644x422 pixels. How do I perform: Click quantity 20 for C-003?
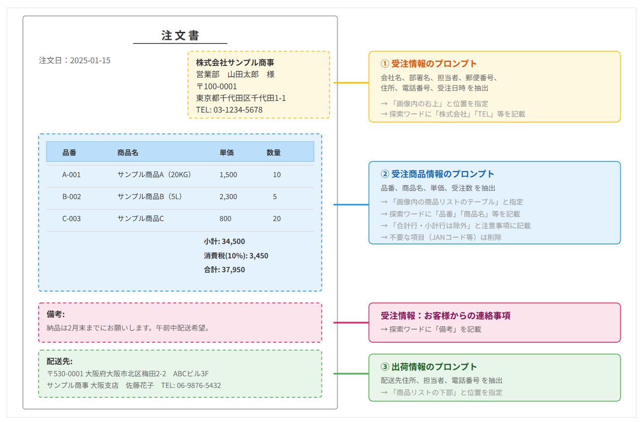(x=277, y=218)
